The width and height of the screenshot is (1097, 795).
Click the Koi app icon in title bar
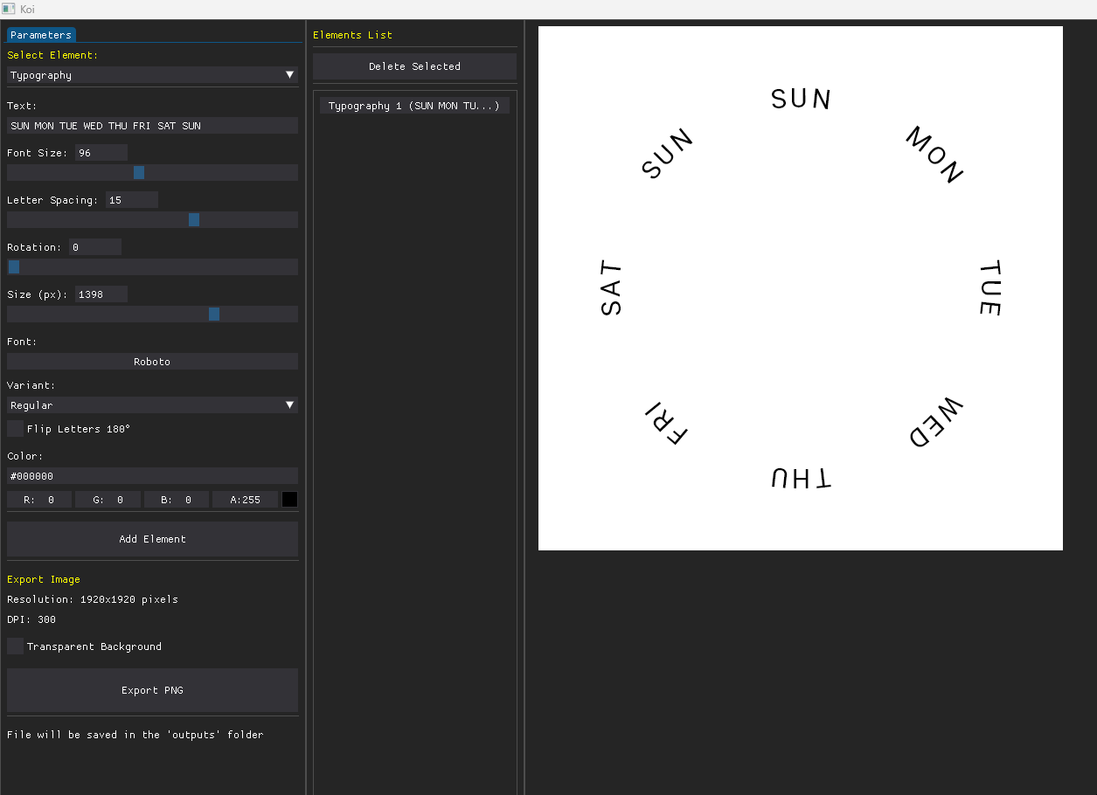(10, 9)
